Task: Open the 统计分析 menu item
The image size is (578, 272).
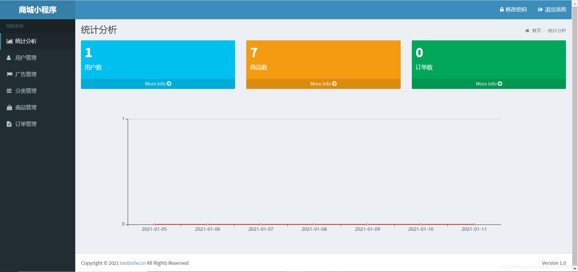Action: [38, 41]
